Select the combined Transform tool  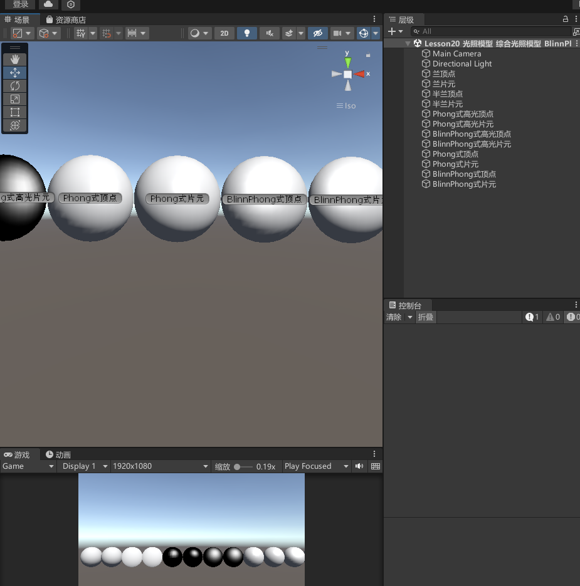15,125
